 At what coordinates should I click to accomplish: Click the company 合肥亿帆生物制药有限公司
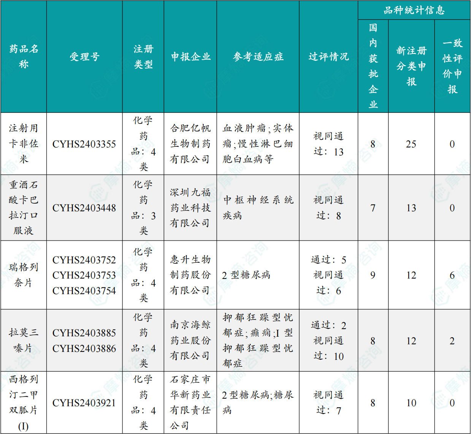190,144
